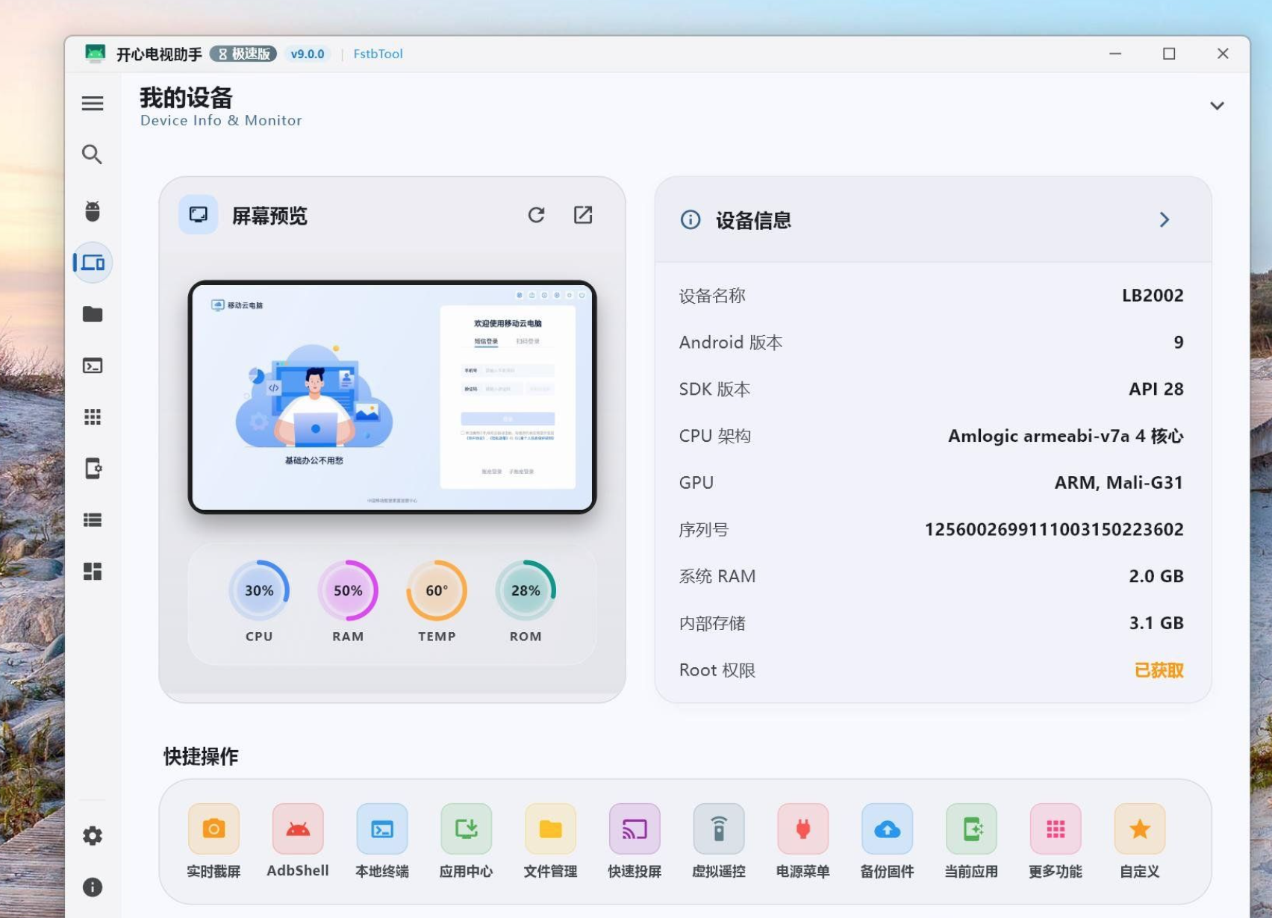The height and width of the screenshot is (918, 1272).
Task: Open the 电源菜单 shortcut
Action: tap(803, 842)
